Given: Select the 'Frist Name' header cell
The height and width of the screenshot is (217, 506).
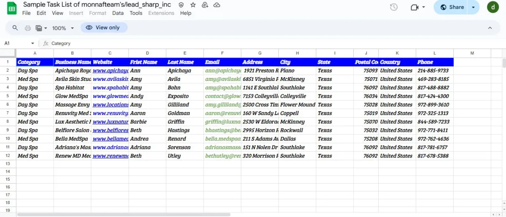Looking at the screenshot, I should [148, 62].
